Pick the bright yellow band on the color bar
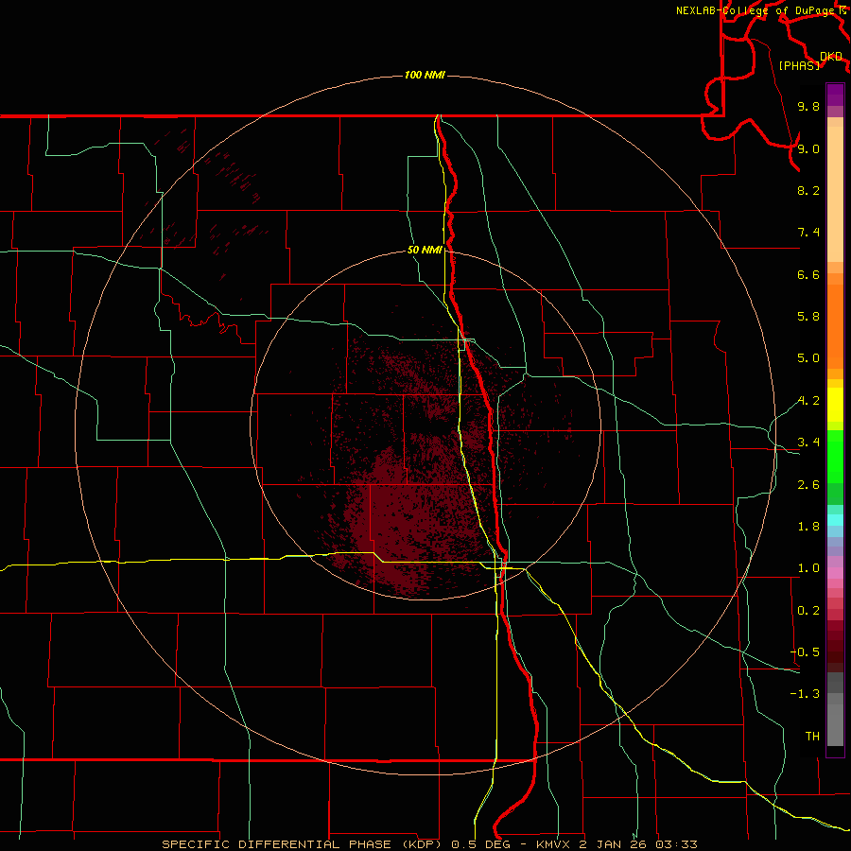Screen dimensions: 851x851 point(835,405)
